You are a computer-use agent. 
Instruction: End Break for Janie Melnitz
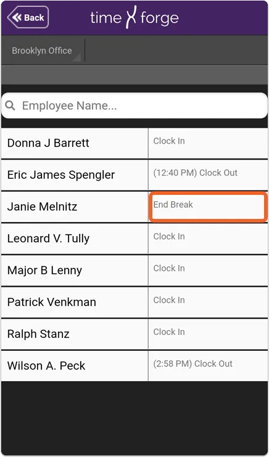(208, 207)
